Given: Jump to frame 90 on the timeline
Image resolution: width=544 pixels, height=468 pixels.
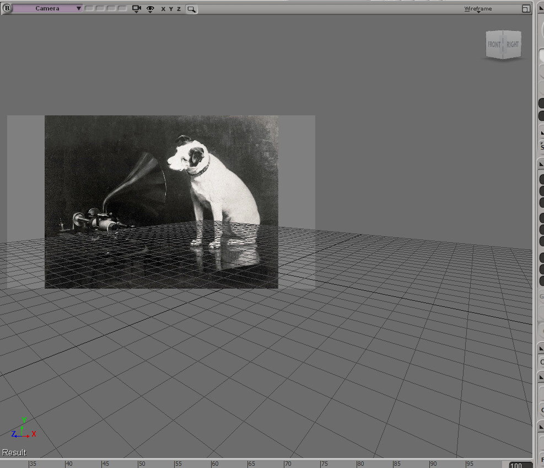Looking at the screenshot, I should click(x=433, y=464).
